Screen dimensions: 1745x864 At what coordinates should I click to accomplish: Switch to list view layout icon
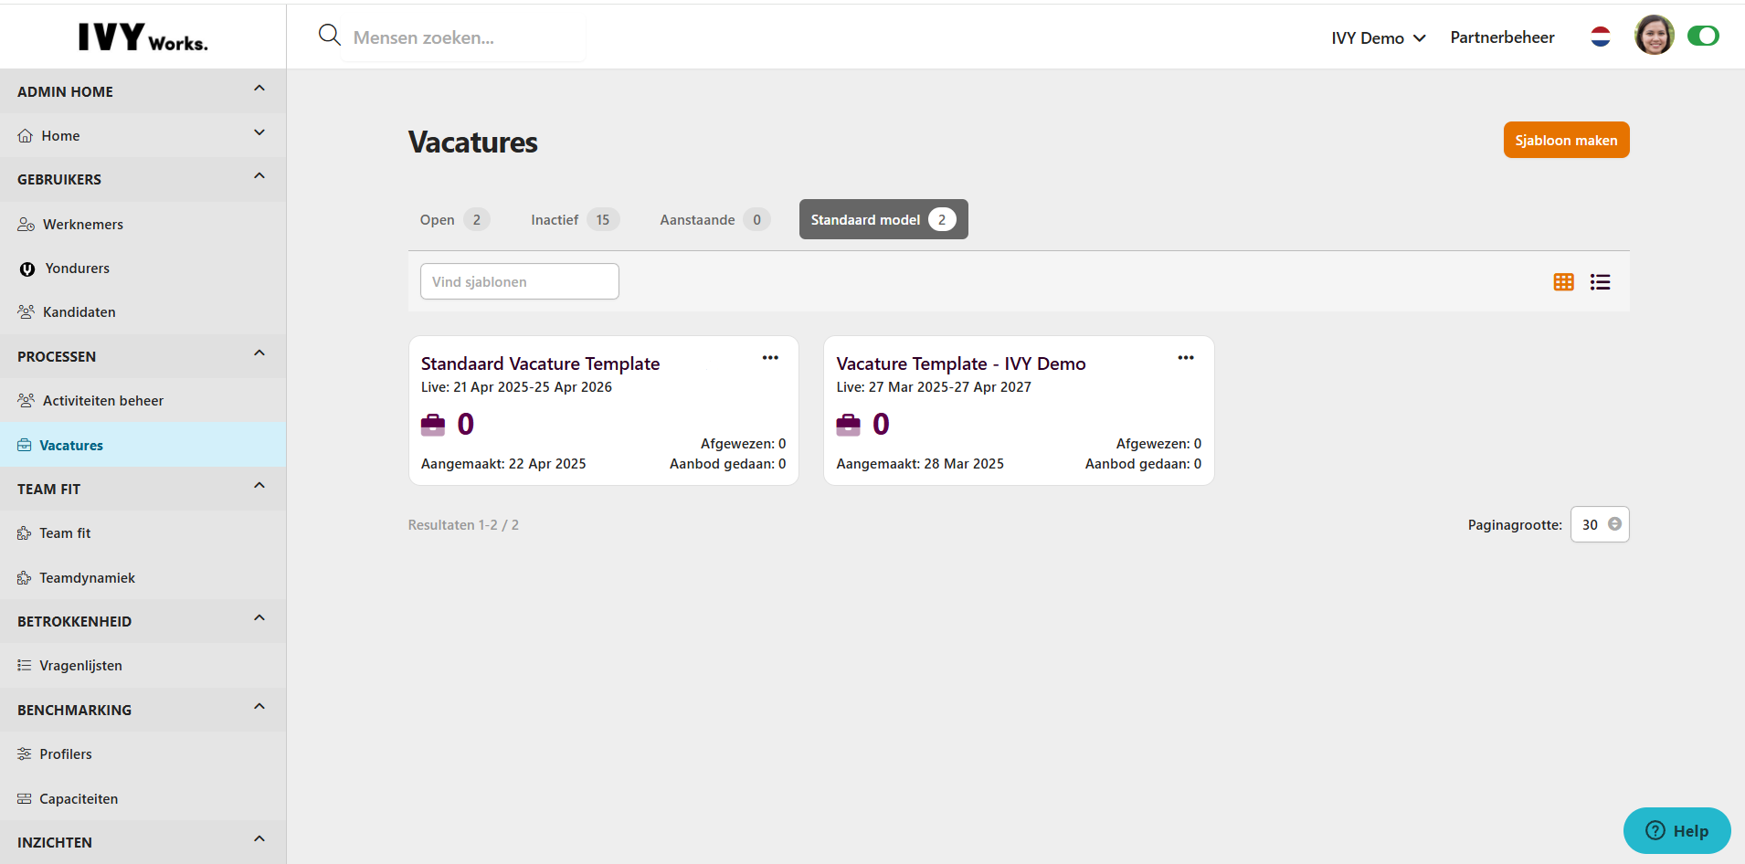click(x=1600, y=282)
